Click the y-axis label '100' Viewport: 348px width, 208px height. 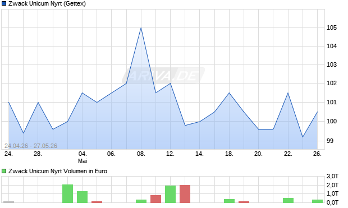coord(332,121)
